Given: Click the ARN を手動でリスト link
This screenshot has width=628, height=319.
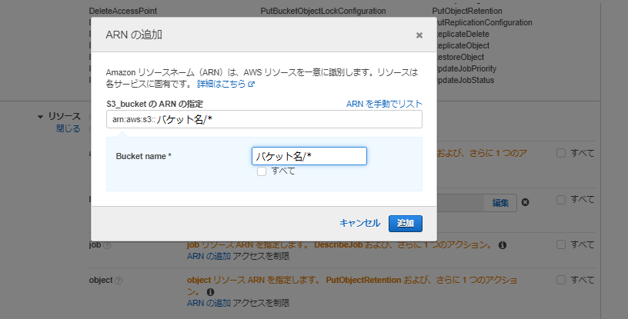Looking at the screenshot, I should point(384,104).
